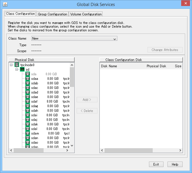Select the sdaj disk icon
Viewport: 192px width, 173px height.
tap(28, 119)
